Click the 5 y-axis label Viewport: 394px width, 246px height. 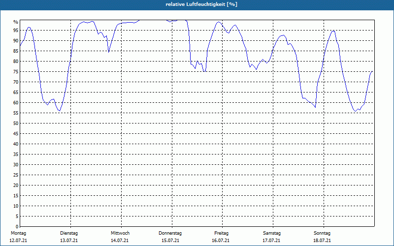pyautogui.click(x=17, y=216)
